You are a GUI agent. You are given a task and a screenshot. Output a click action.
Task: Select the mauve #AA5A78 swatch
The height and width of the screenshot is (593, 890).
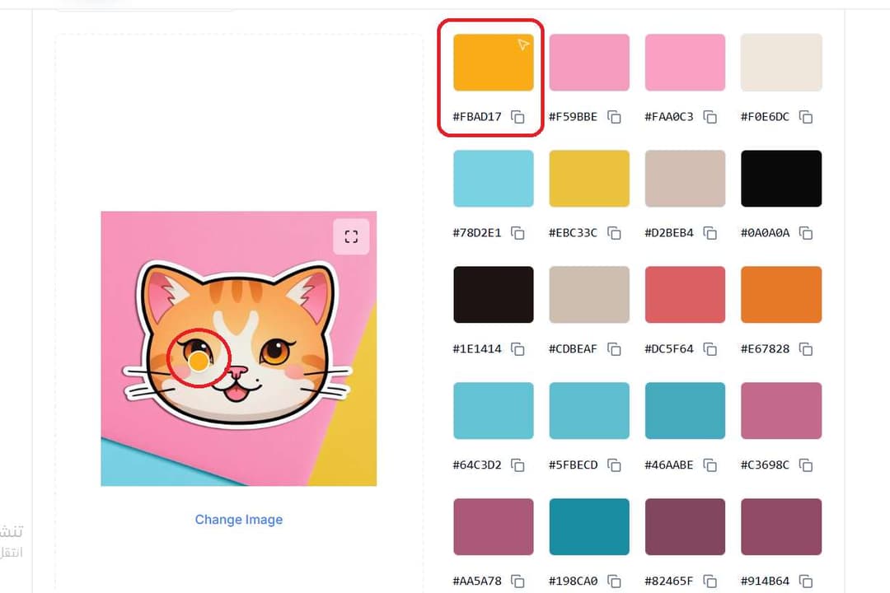(x=493, y=526)
